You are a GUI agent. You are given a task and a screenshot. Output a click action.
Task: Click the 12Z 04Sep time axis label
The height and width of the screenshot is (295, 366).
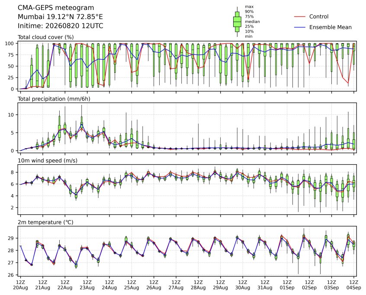pyautogui.click(x=354, y=285)
